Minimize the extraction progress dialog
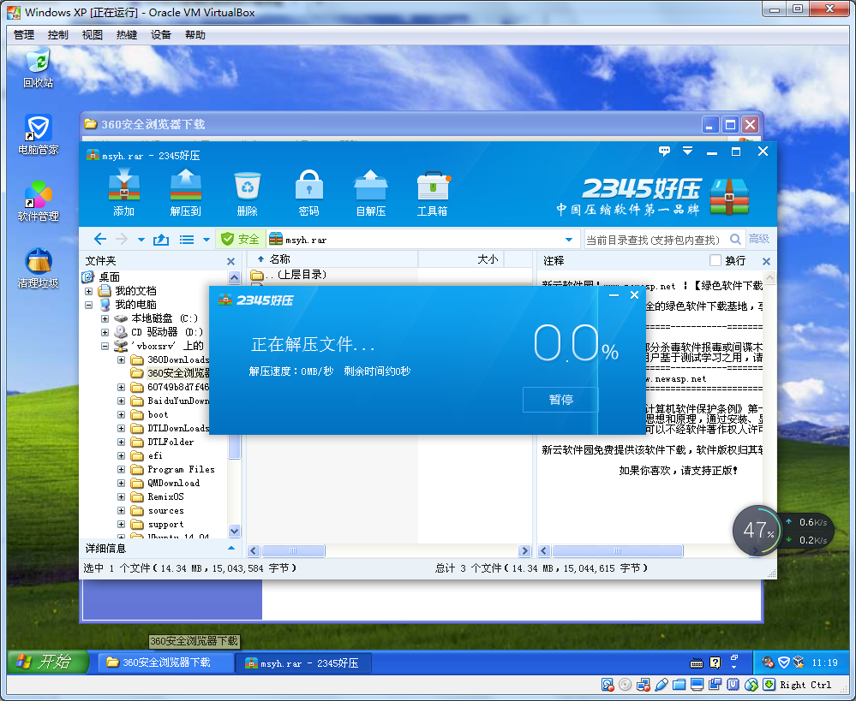This screenshot has width=856, height=701. (614, 295)
